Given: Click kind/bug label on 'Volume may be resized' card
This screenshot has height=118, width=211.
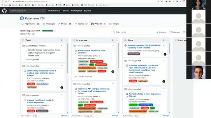Looking at the screenshot, I should (x=31, y=84).
